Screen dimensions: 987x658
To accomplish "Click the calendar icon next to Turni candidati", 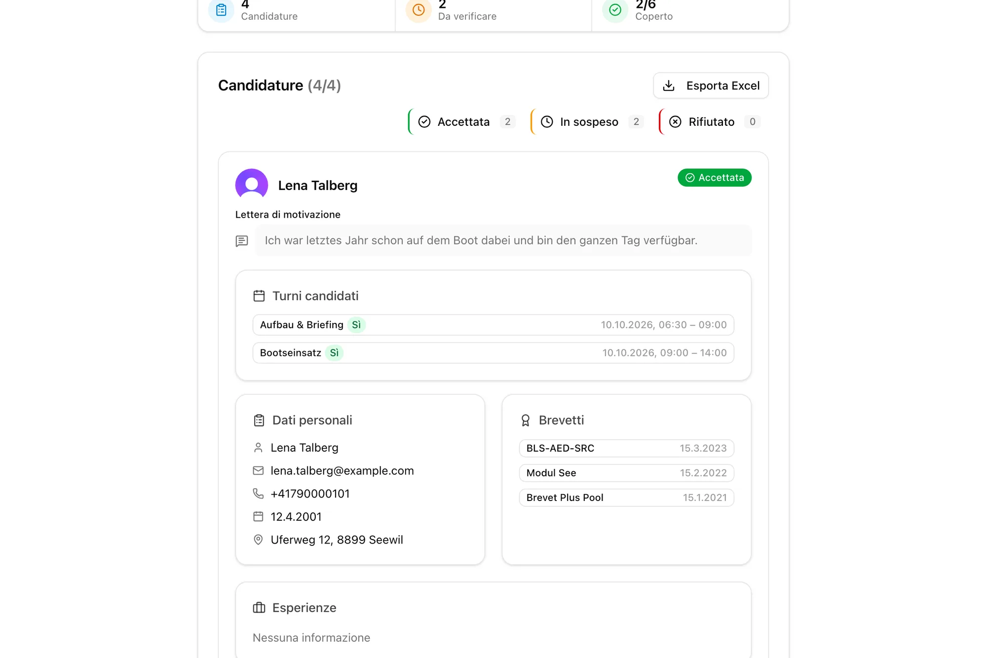I will coord(259,296).
